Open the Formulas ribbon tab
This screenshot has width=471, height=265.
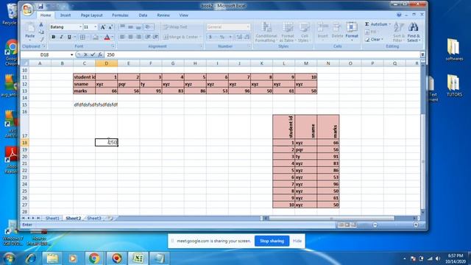[x=120, y=15]
